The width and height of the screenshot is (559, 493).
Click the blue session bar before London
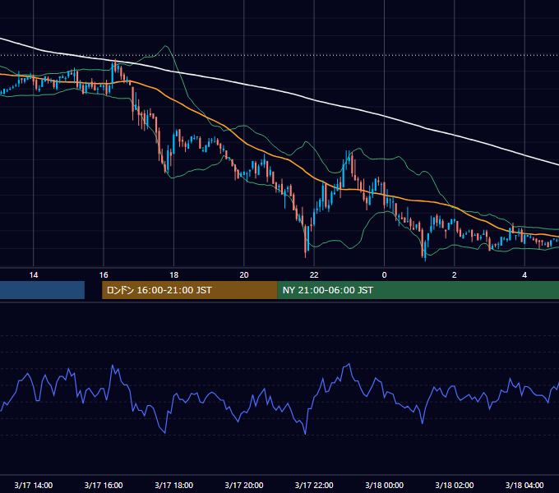tap(42, 290)
